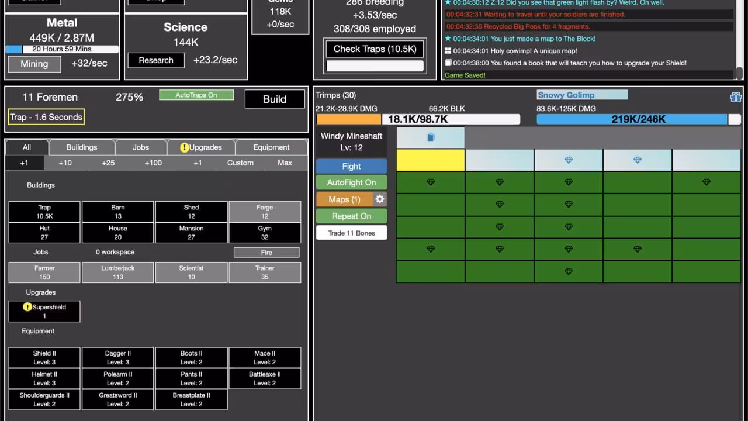Select the map cell with the book icon

point(431,138)
